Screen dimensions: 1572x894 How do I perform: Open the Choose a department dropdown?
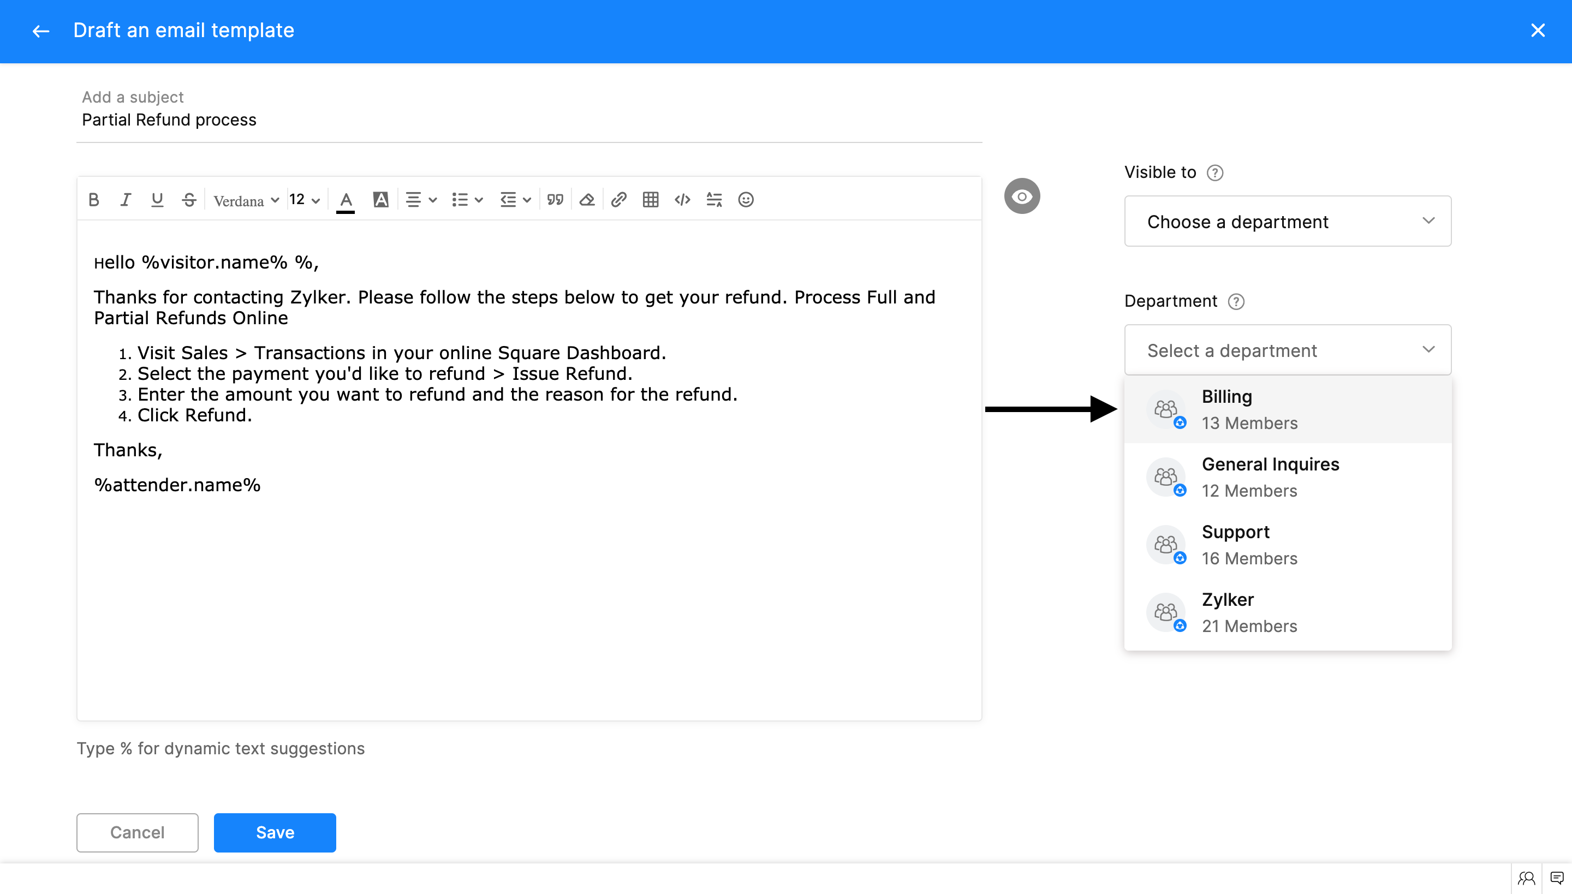(1288, 221)
